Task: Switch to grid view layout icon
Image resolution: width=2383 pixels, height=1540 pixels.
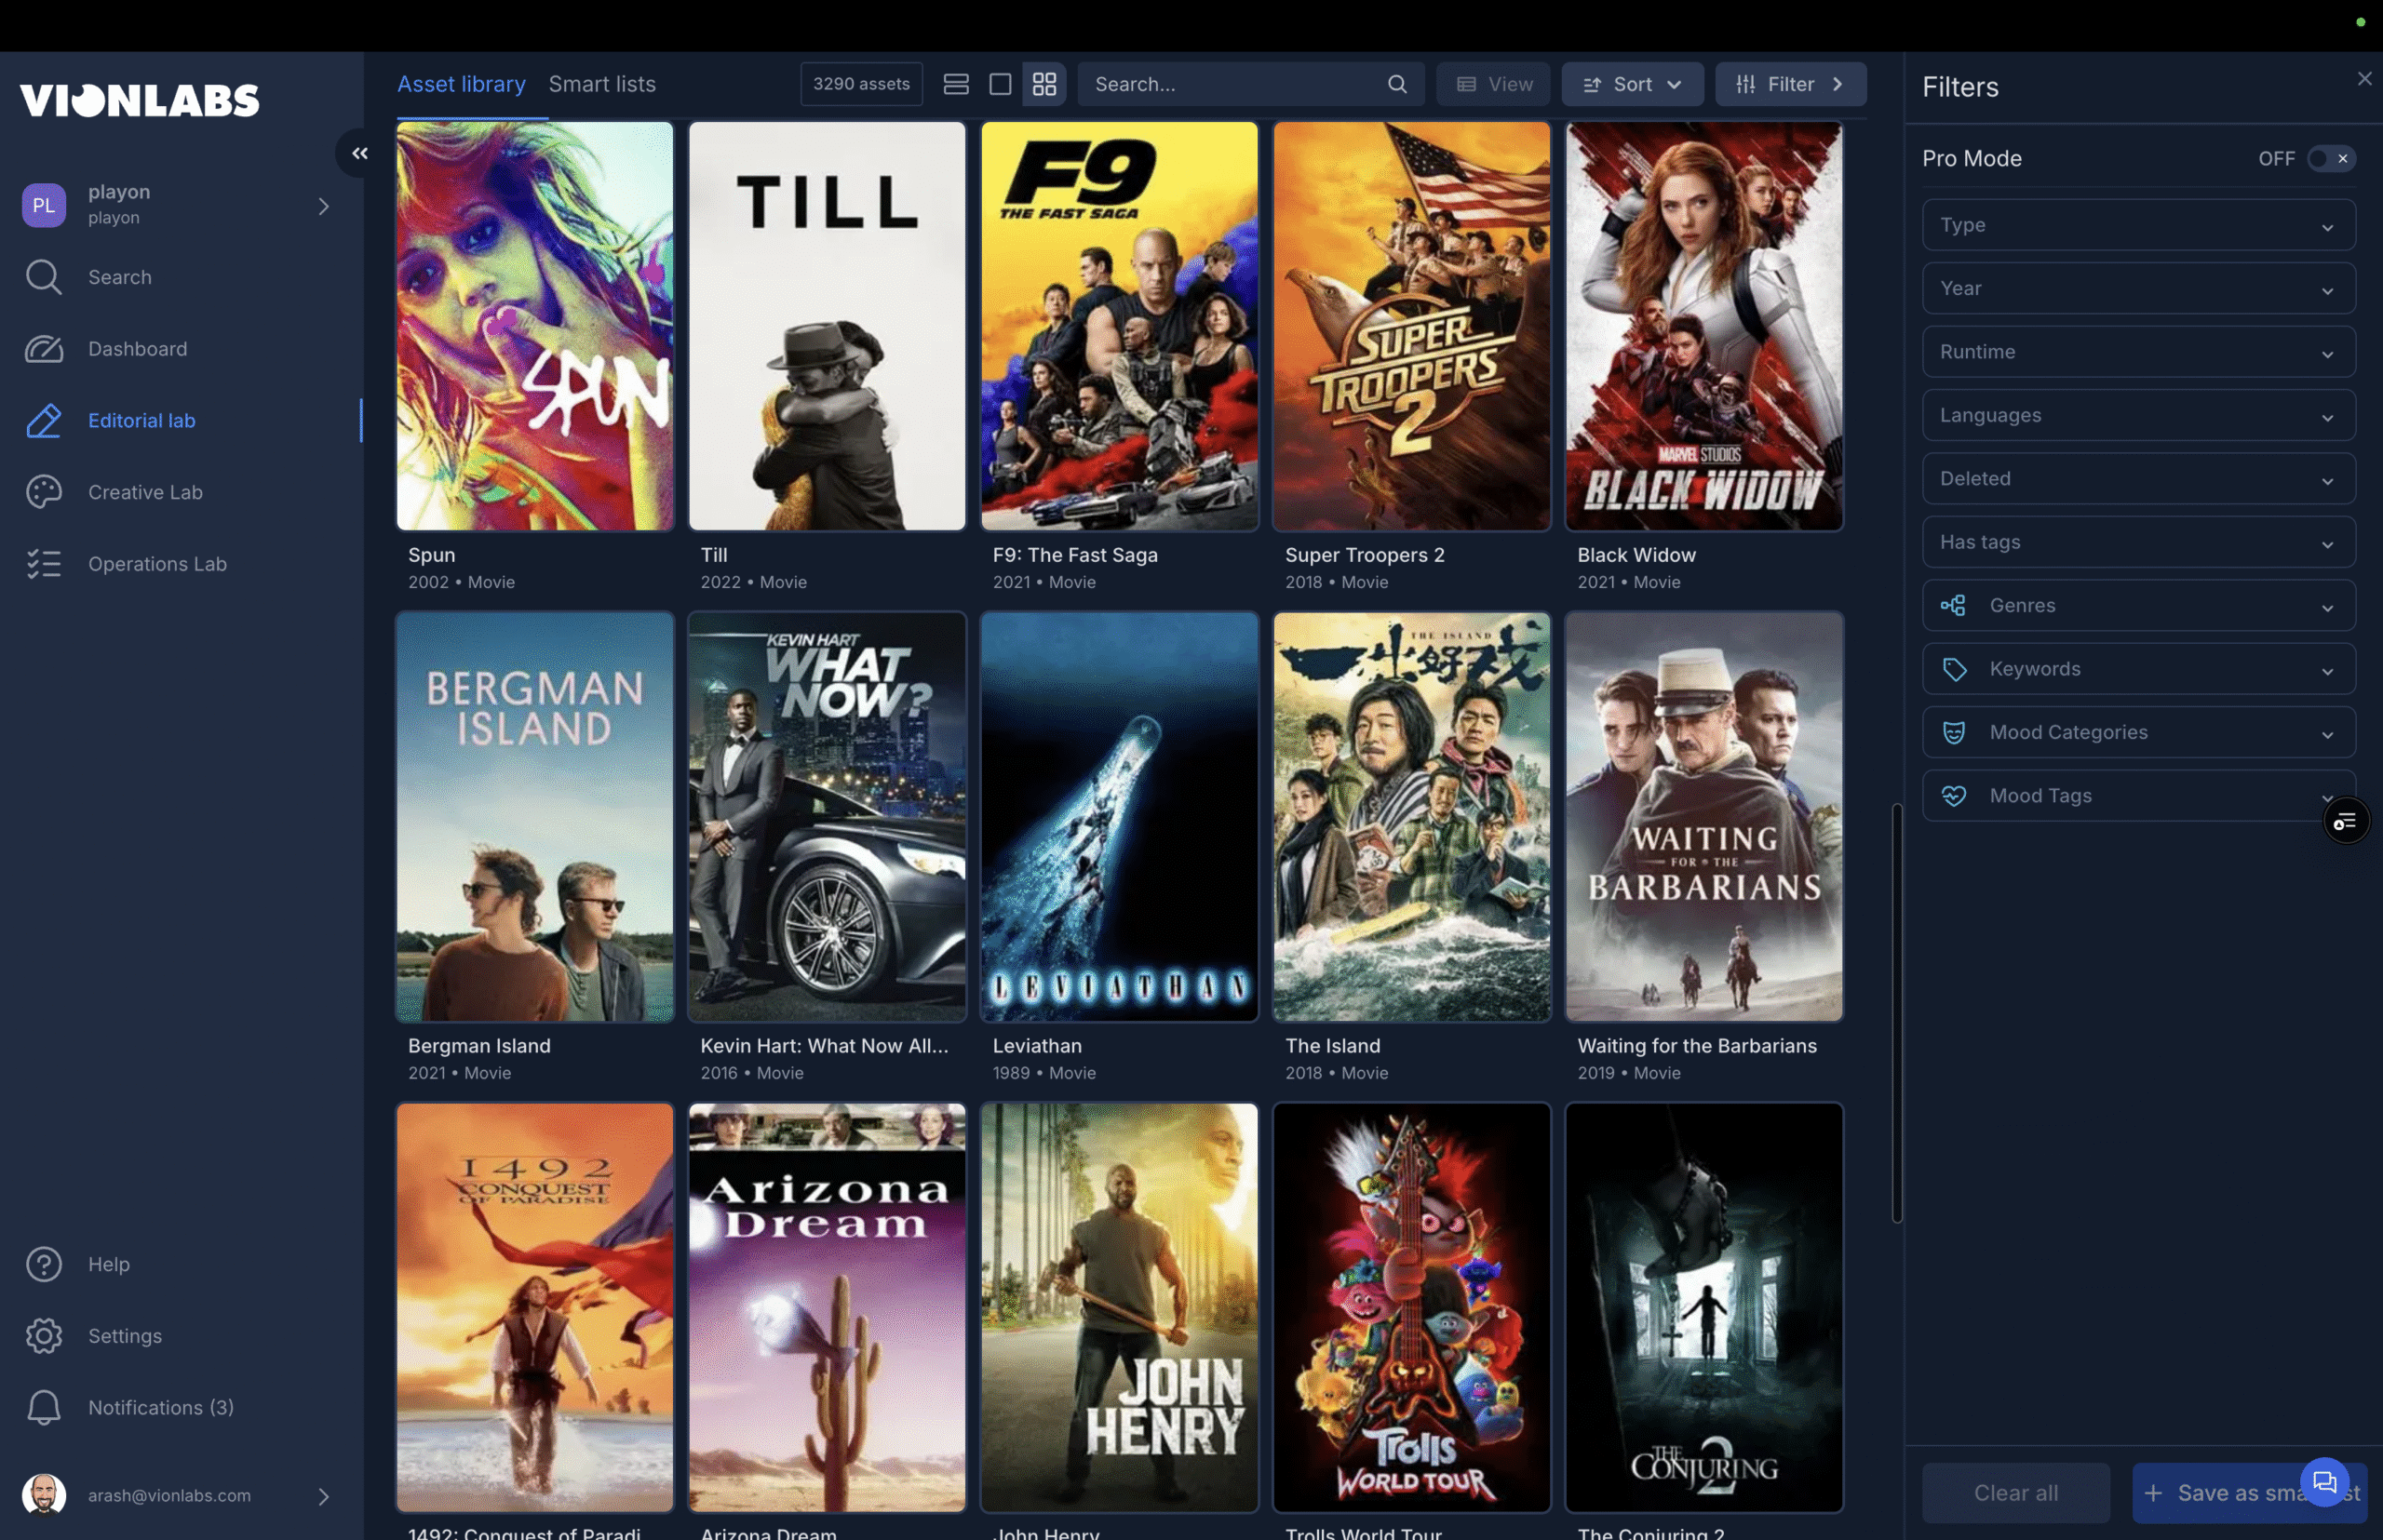Action: pos(1043,84)
